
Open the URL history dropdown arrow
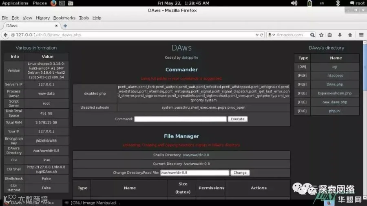pyautogui.click(x=257, y=35)
